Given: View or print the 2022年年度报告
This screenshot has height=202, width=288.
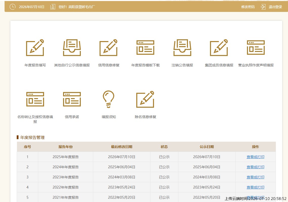Looking at the screenshot, I should pos(255,187).
